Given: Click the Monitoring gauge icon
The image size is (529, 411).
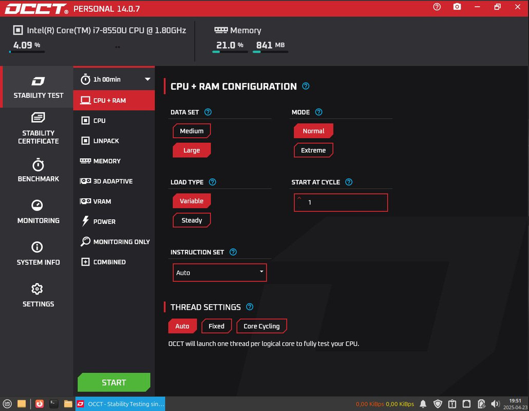Looking at the screenshot, I should pos(37,205).
